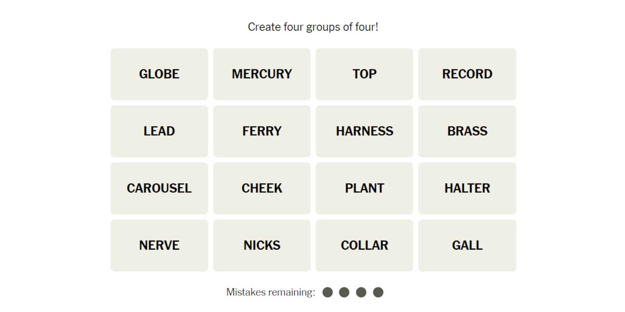This screenshot has width=625, height=312.
Task: Tap the NICKS word tile
Action: pos(262,245)
